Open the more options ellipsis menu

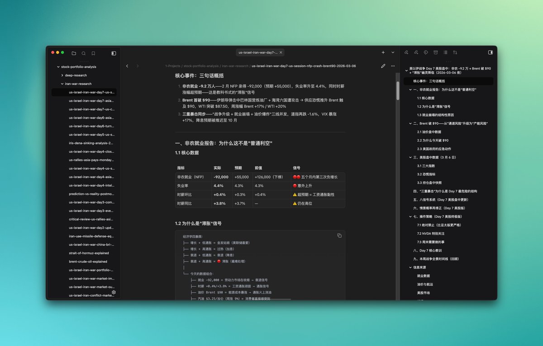[393, 66]
